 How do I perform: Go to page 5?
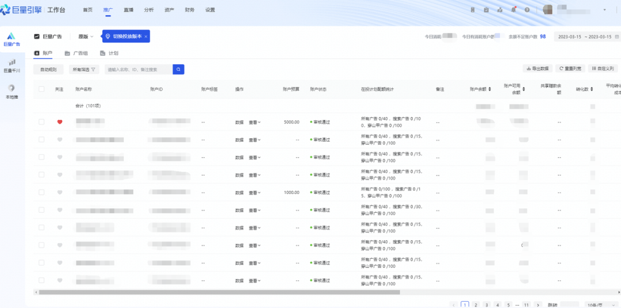pos(508,305)
